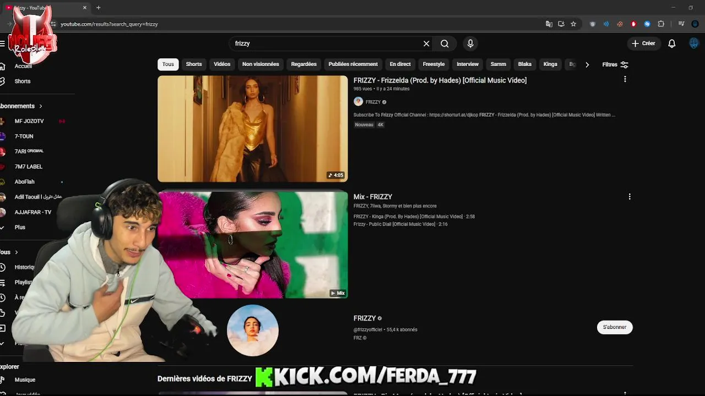
Task: Open the FRIZZY channel avatar under video title
Action: coord(358,102)
